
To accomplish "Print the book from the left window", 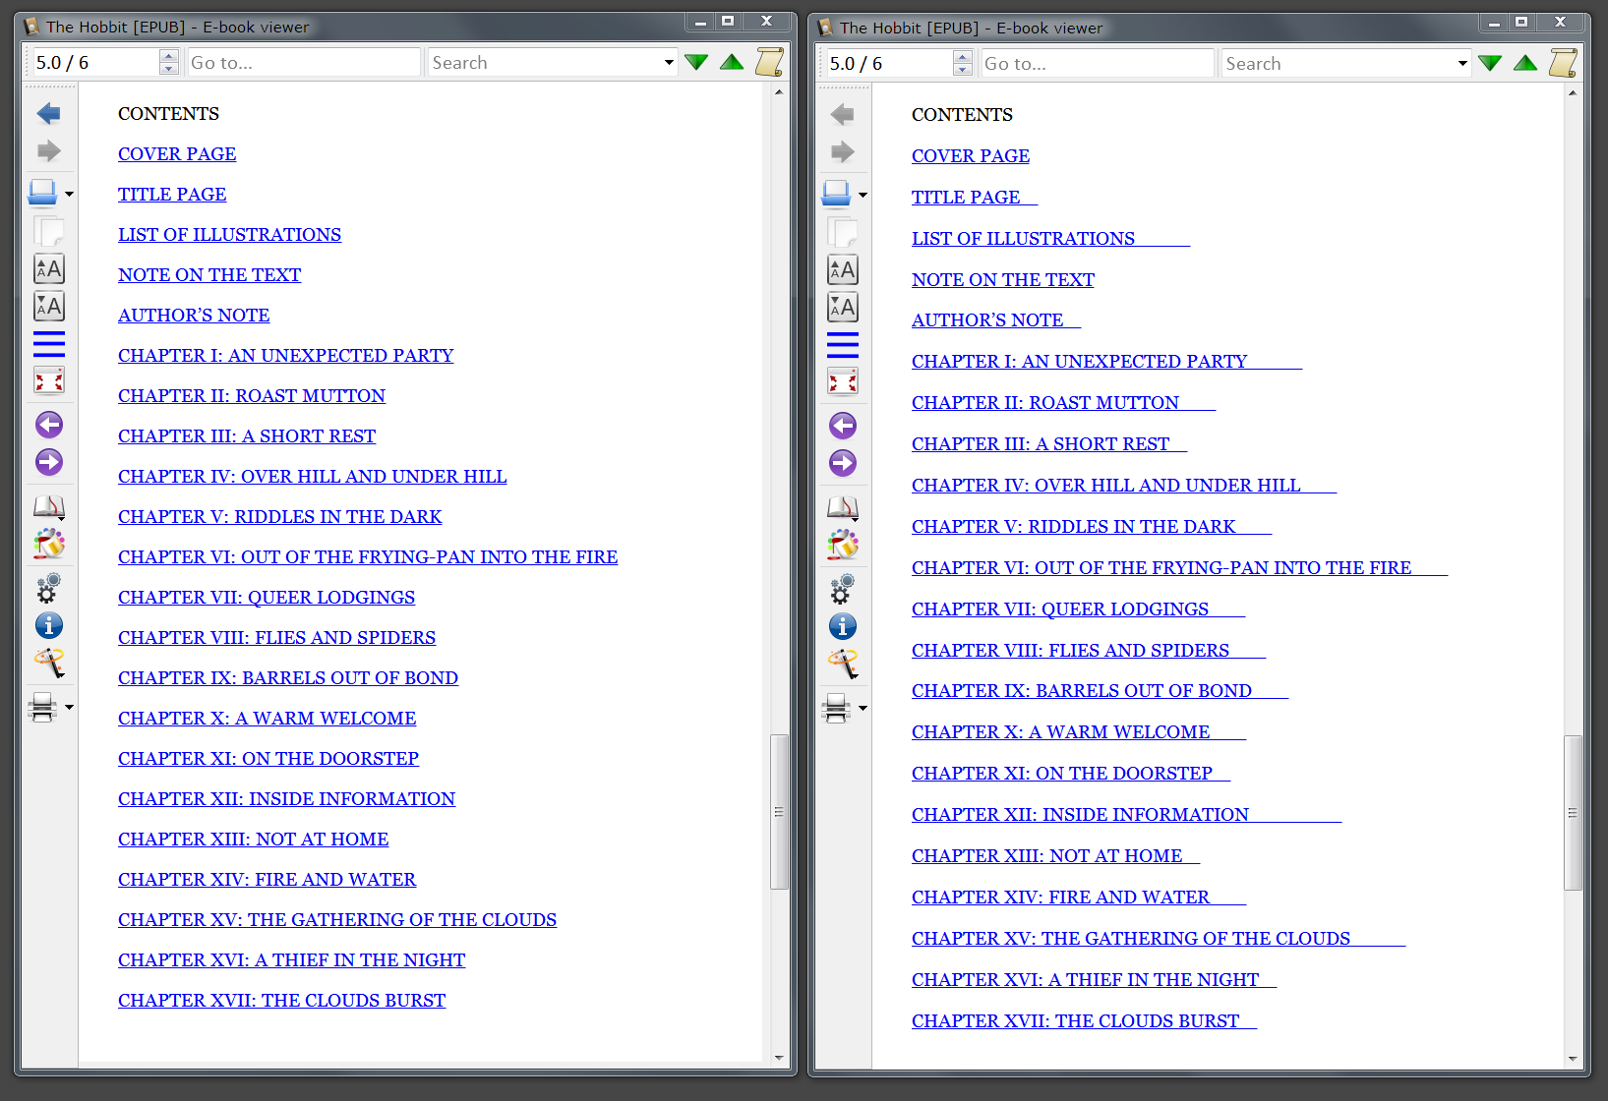I will pyautogui.click(x=42, y=708).
